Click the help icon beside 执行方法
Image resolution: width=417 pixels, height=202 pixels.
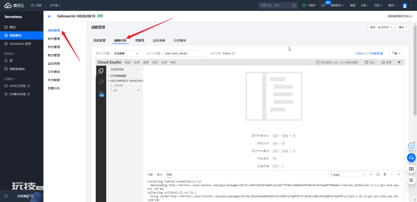[159, 54]
